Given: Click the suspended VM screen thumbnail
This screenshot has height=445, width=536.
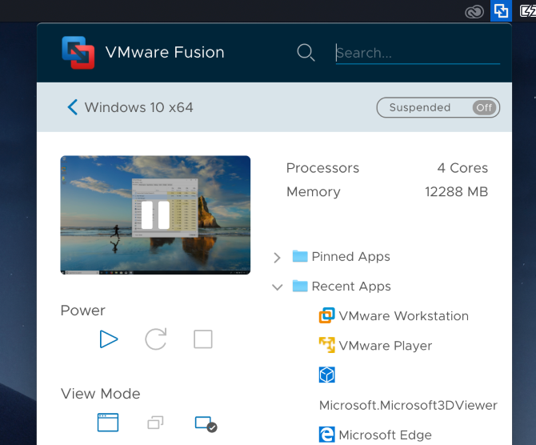Looking at the screenshot, I should [155, 214].
